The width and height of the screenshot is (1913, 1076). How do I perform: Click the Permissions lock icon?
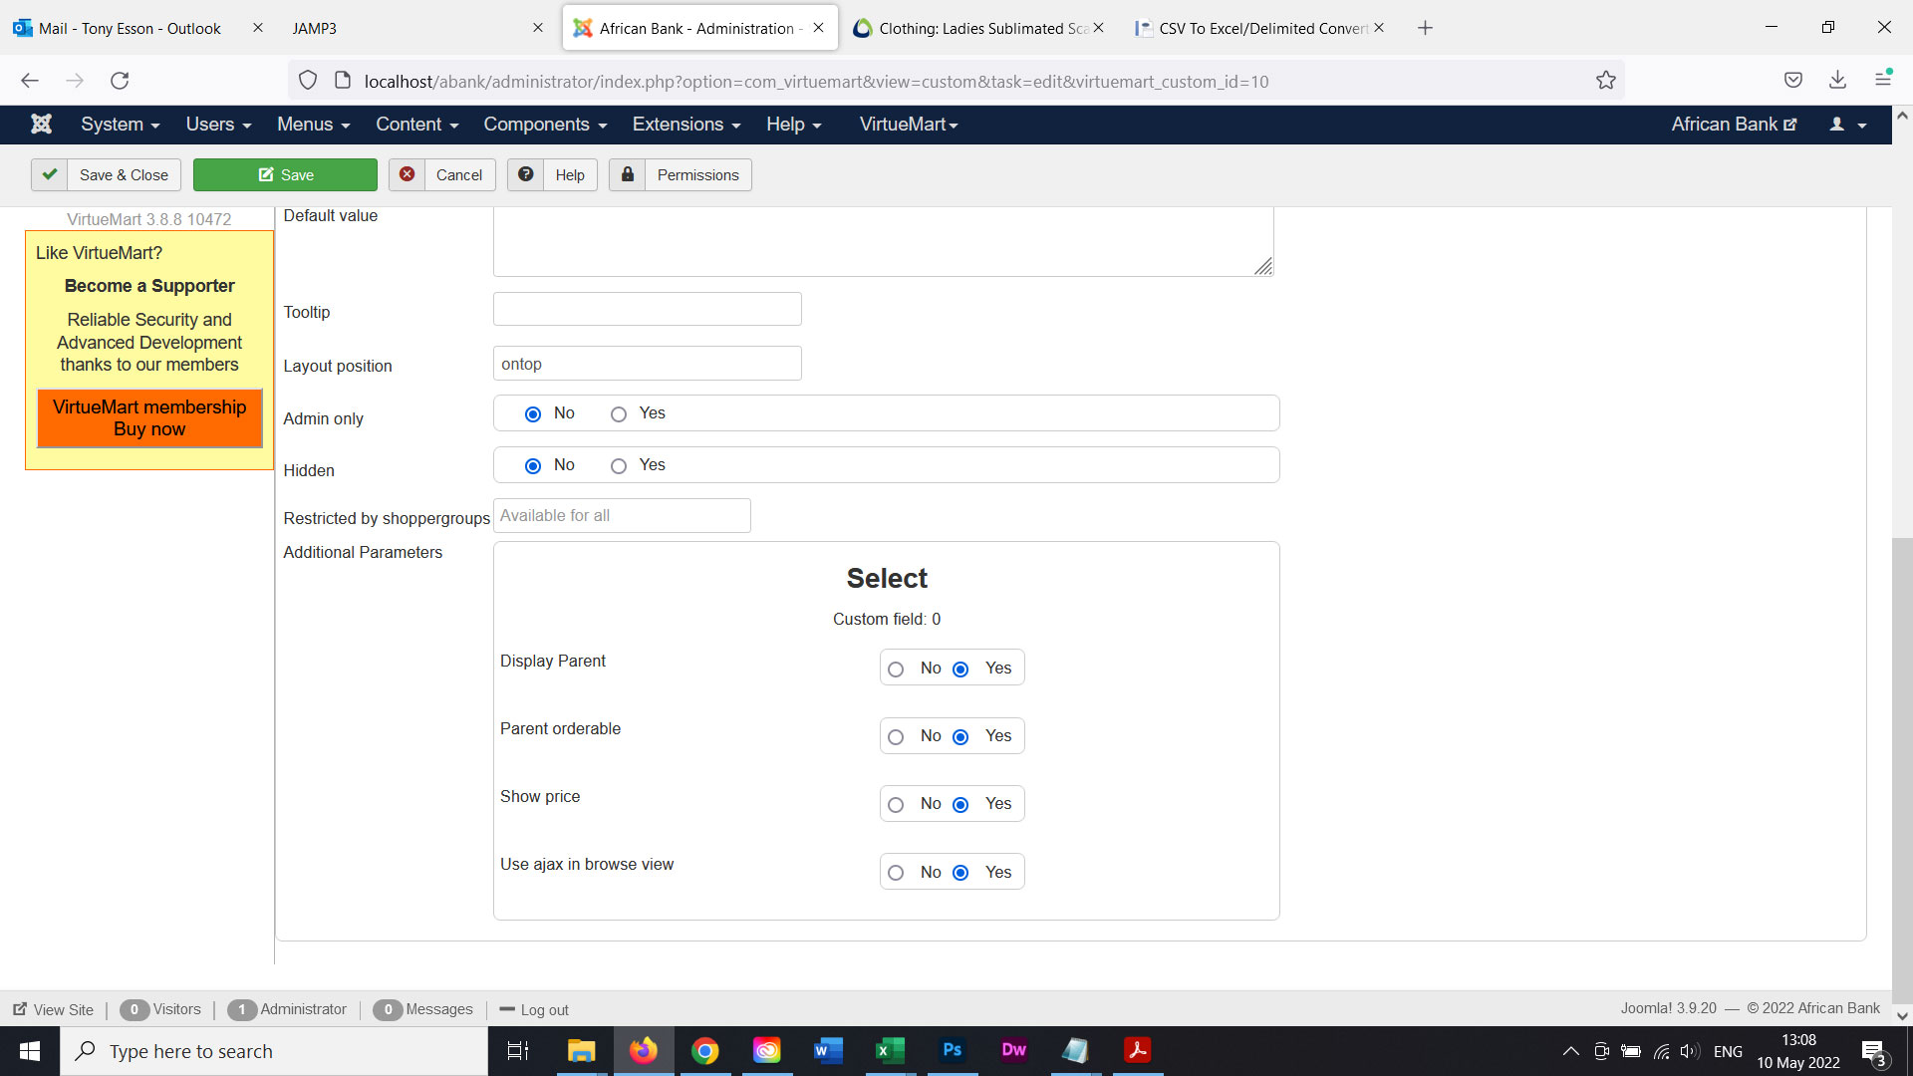[627, 174]
